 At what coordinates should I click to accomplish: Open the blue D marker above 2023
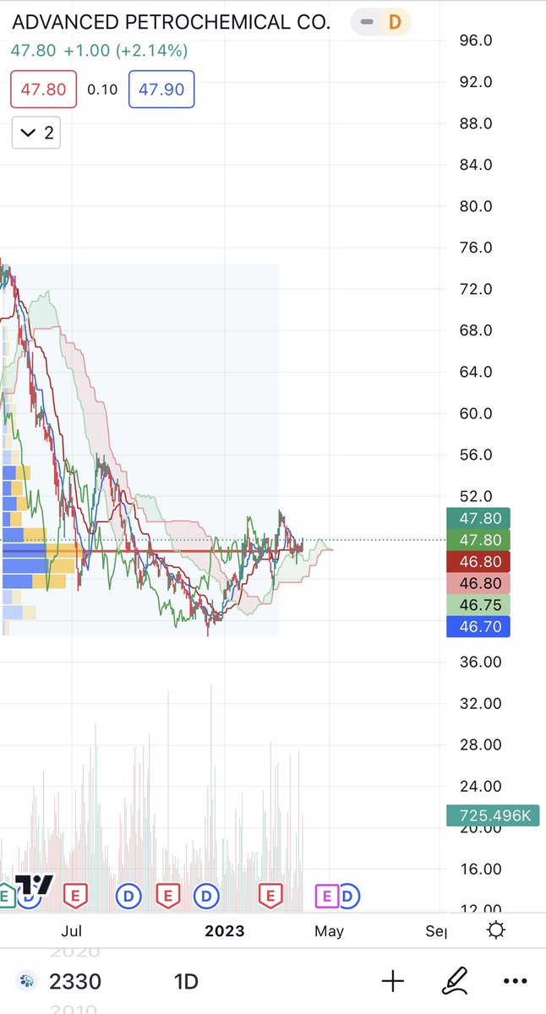coord(207,895)
